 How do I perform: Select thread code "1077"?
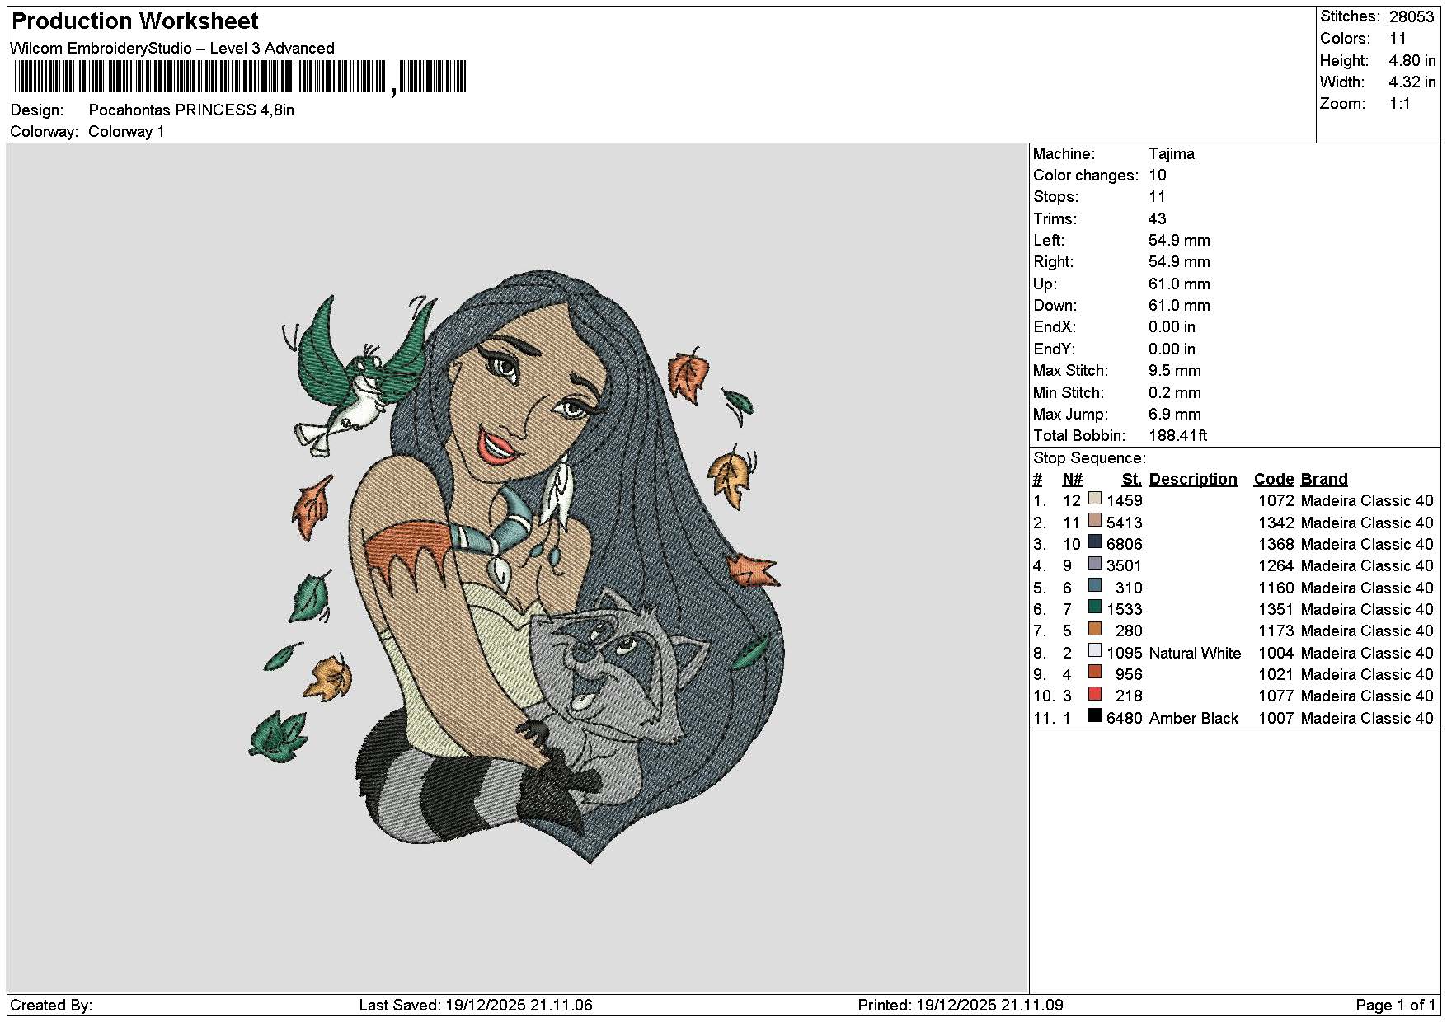[1276, 696]
